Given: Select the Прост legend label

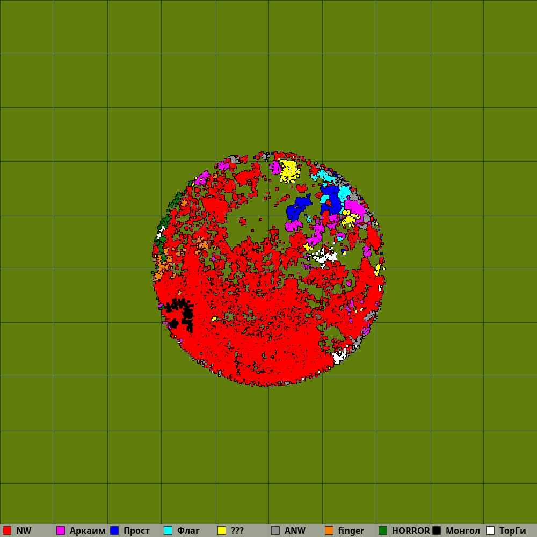Looking at the screenshot, I should [136, 531].
